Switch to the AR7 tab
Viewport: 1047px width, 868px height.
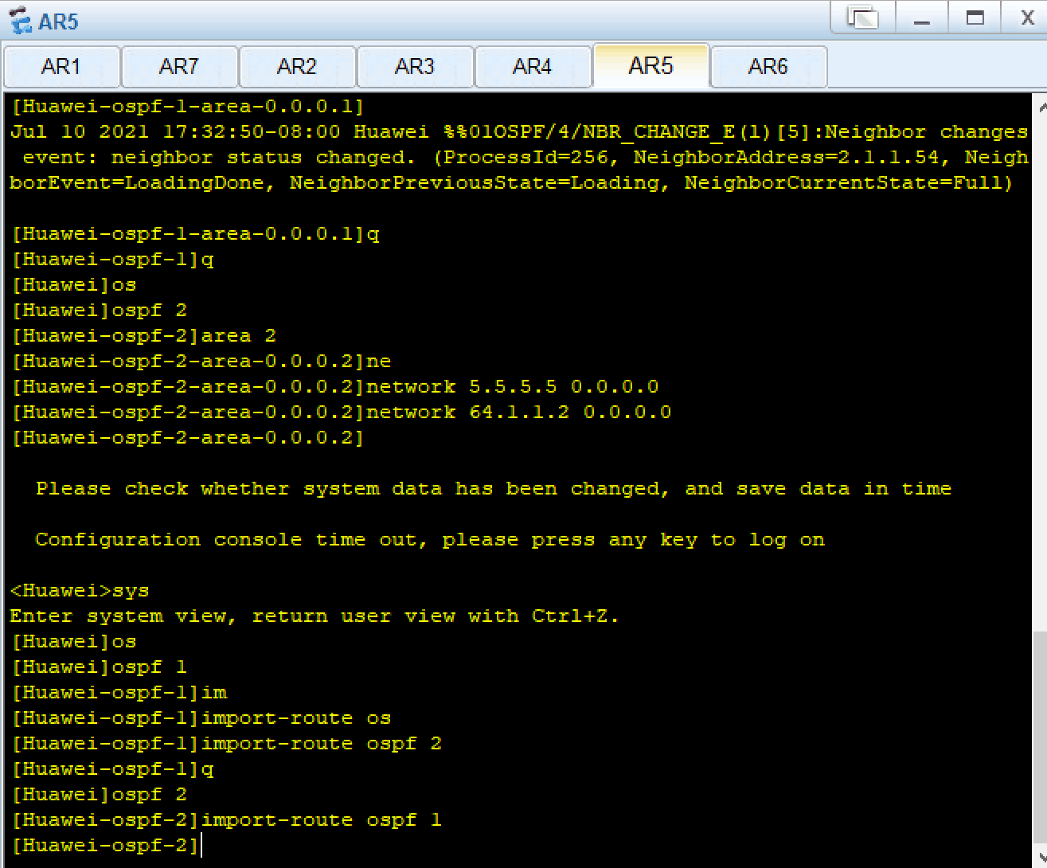pos(179,66)
